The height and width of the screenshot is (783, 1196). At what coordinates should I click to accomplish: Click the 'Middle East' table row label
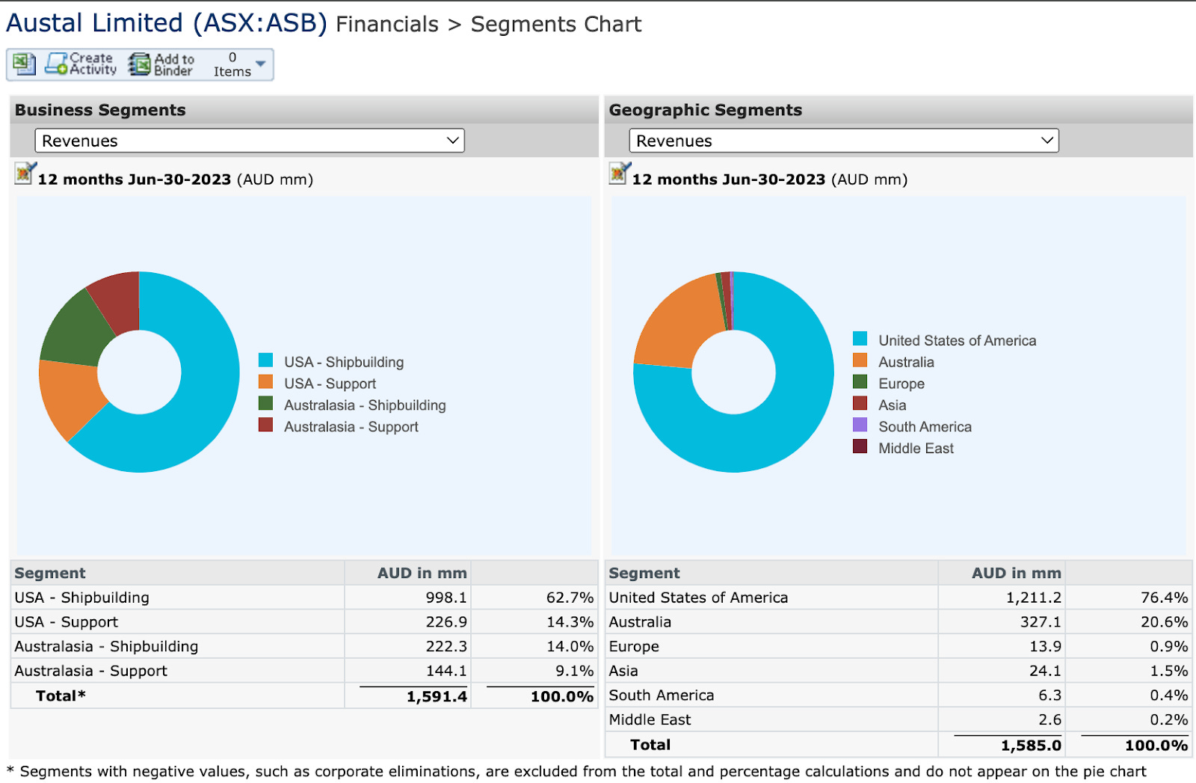(x=650, y=719)
